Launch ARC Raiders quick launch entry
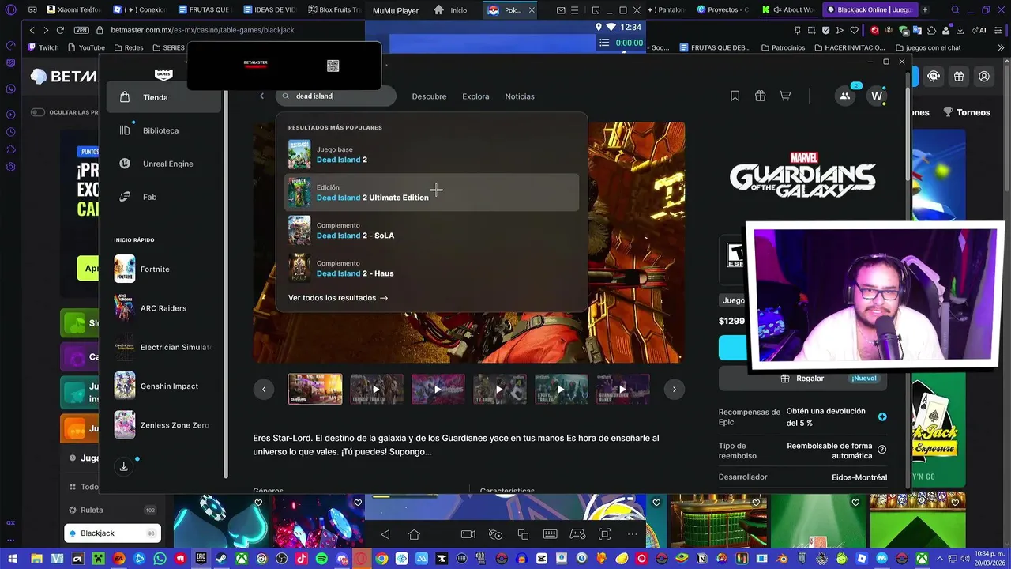This screenshot has height=569, width=1011. [x=163, y=308]
